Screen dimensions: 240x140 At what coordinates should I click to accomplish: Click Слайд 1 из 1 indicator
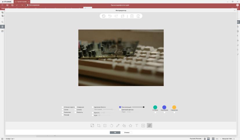click(x=10, y=139)
